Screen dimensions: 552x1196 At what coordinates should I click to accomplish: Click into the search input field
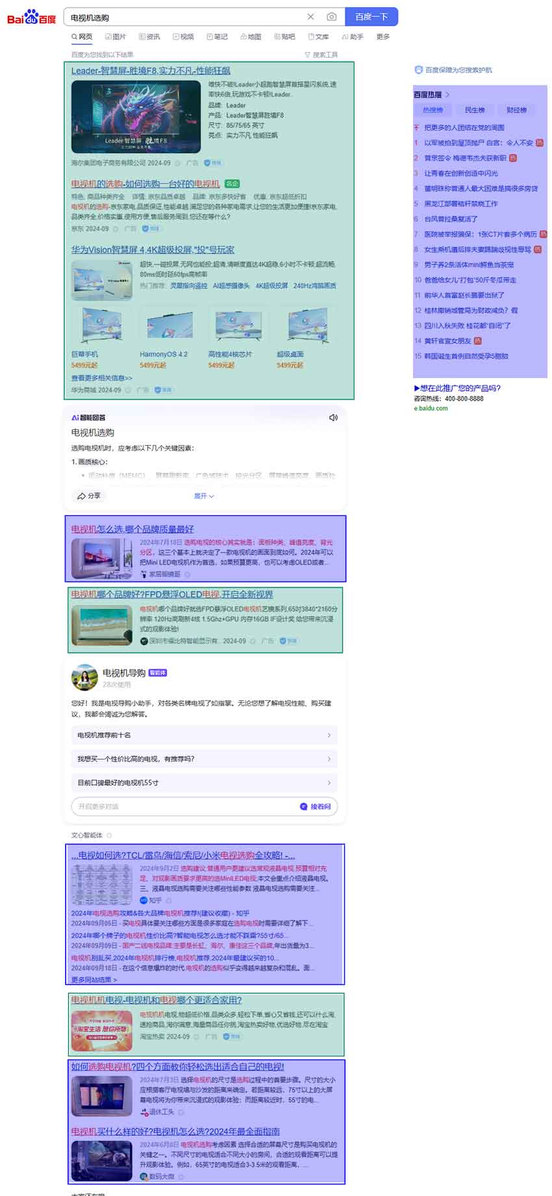[185, 17]
